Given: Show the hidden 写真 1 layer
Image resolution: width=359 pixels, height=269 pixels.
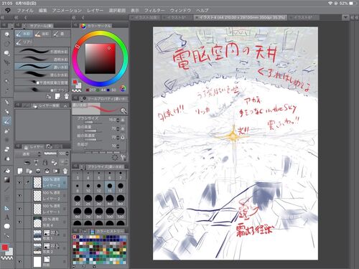Looking at the screenshot, I should [x=19, y=235].
